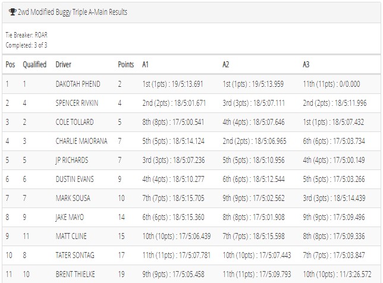Image resolution: width=383 pixels, height=283 pixels.
Task: Select CHARLIE MAIORANA driver row
Action: point(191,141)
